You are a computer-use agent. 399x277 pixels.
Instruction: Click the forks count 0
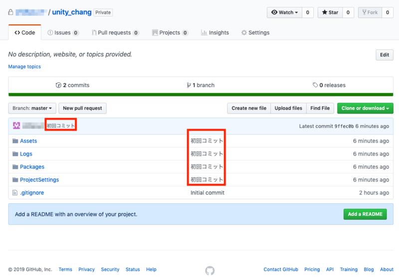(388, 12)
